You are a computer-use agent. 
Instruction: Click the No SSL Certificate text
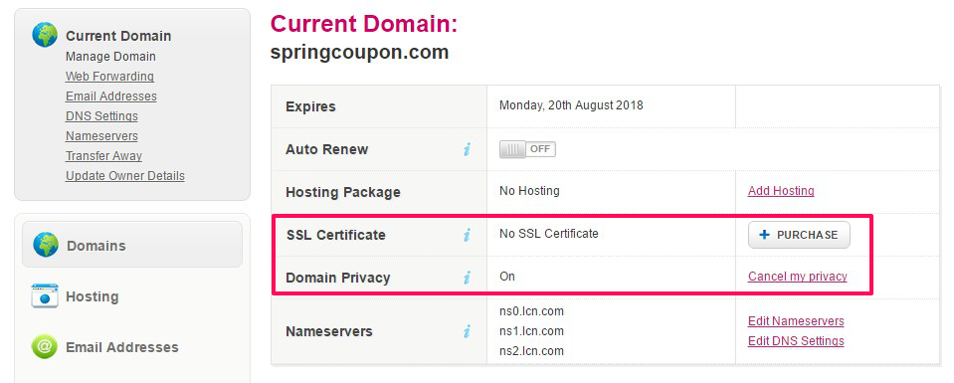coord(549,233)
